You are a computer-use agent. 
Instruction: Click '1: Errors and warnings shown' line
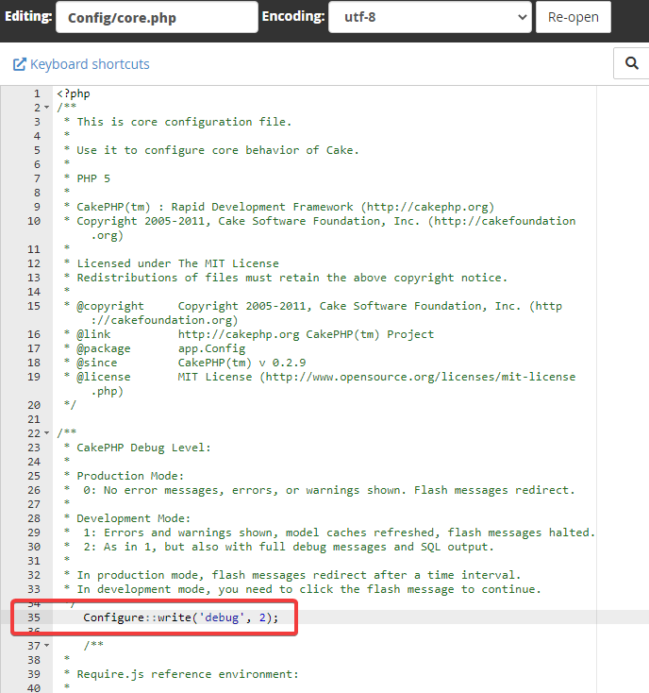point(340,532)
